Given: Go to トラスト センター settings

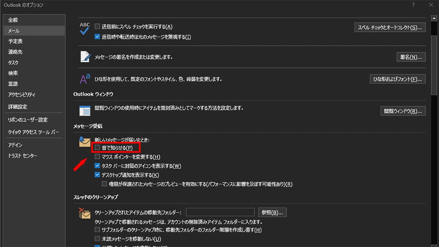Looking at the screenshot, I should click(34, 156).
